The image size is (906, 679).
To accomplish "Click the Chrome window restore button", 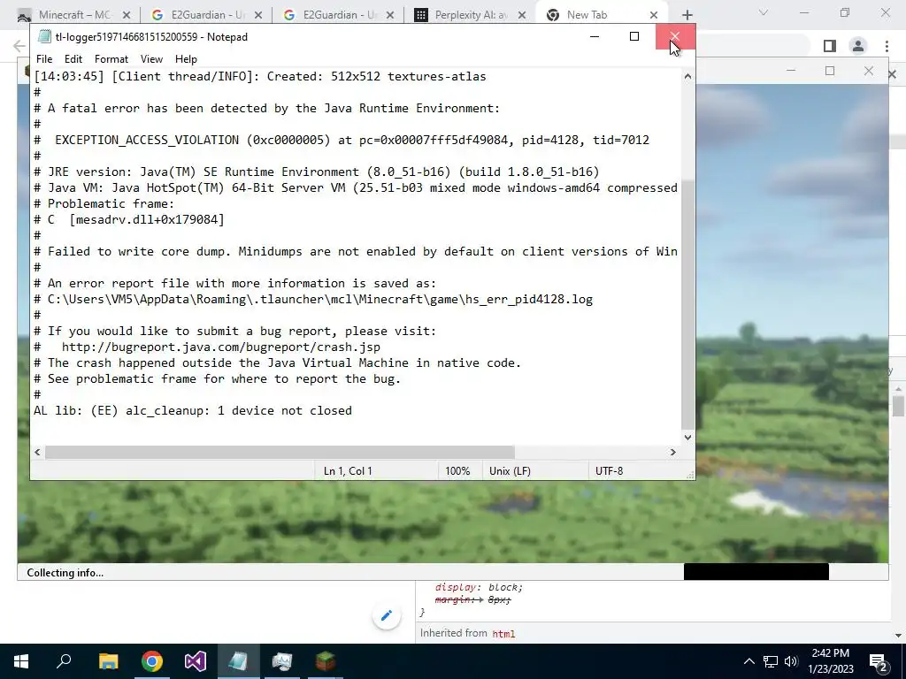I will click(x=845, y=12).
